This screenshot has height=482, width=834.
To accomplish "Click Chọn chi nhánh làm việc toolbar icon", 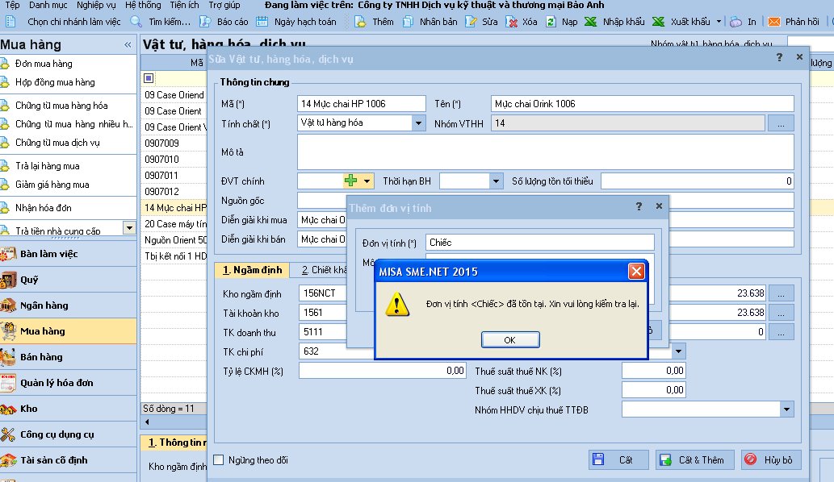I will tap(10, 22).
